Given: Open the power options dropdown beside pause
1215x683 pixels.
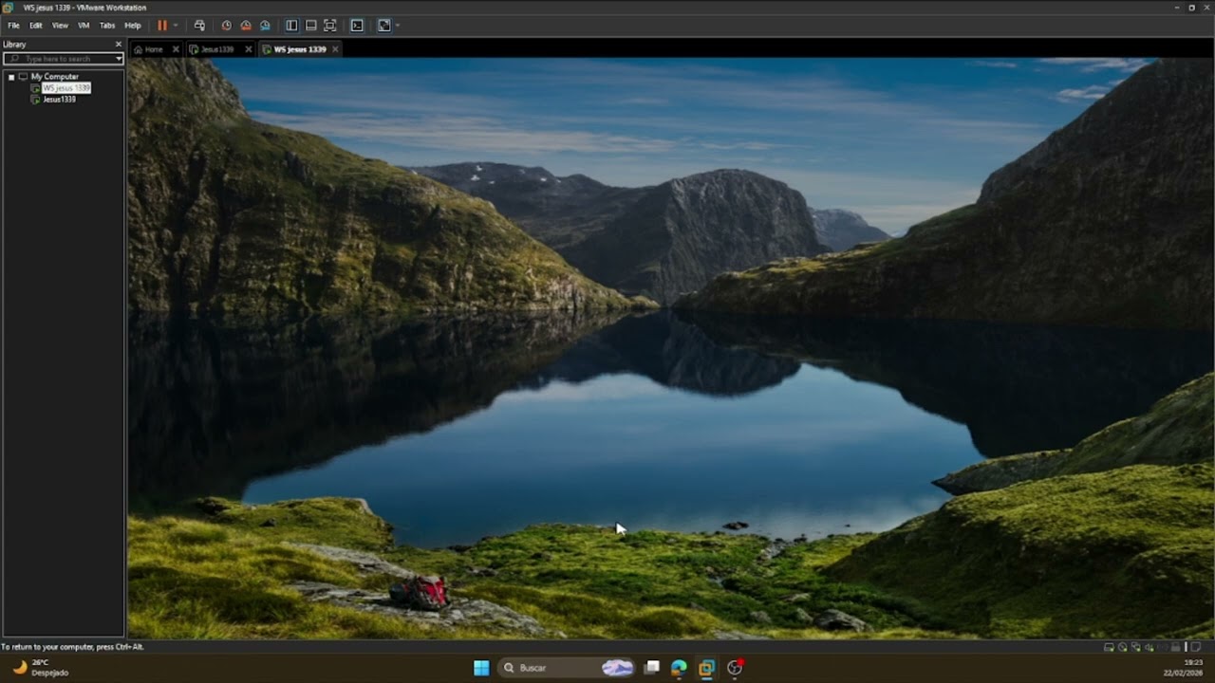Looking at the screenshot, I should point(175,26).
